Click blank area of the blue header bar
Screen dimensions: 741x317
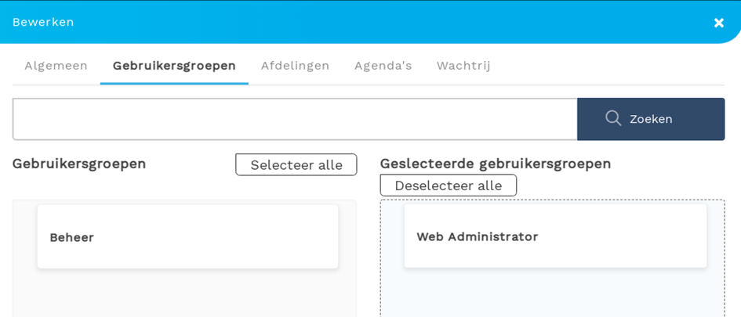click(x=392, y=22)
